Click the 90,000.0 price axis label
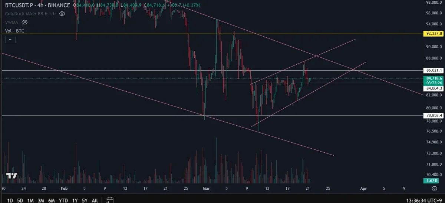This screenshot has height=203, width=445. (434, 47)
